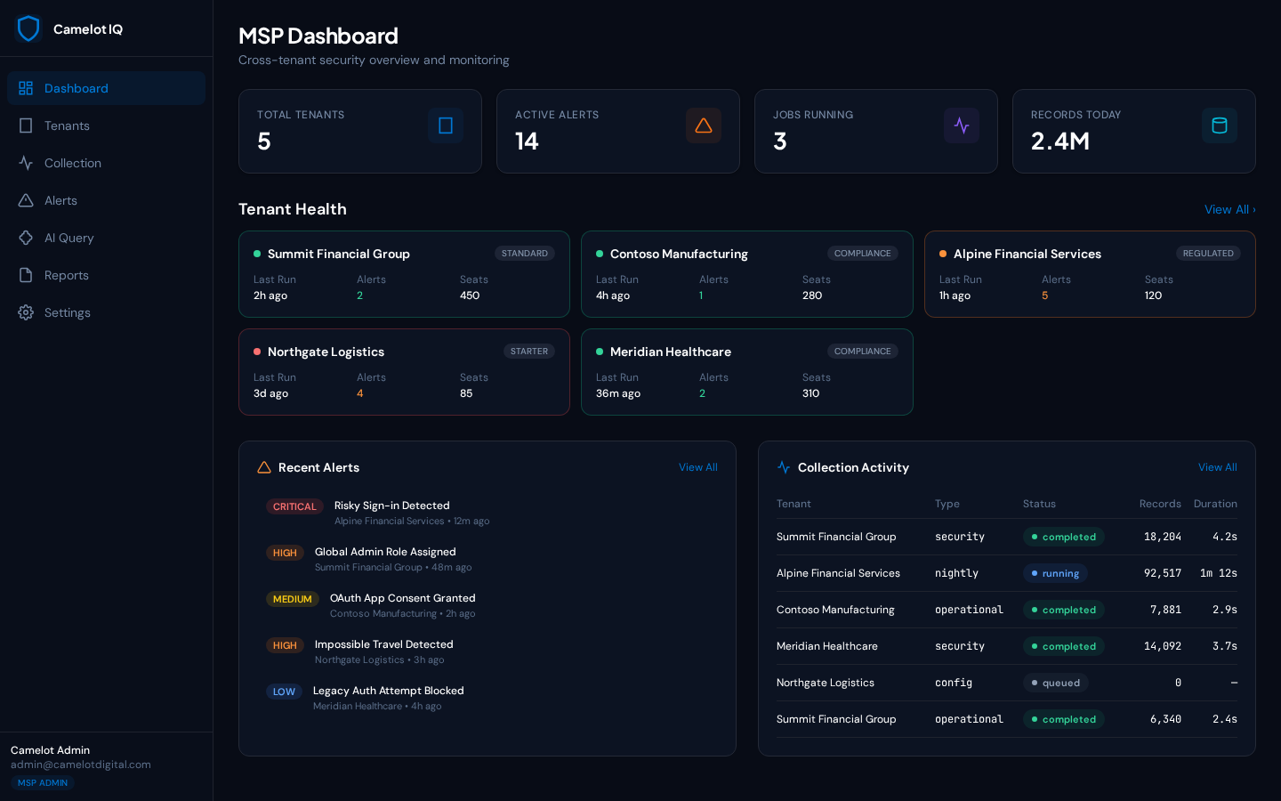Screen dimensions: 1281x801
Task: Click the 92,517 records value
Action: point(1163,573)
